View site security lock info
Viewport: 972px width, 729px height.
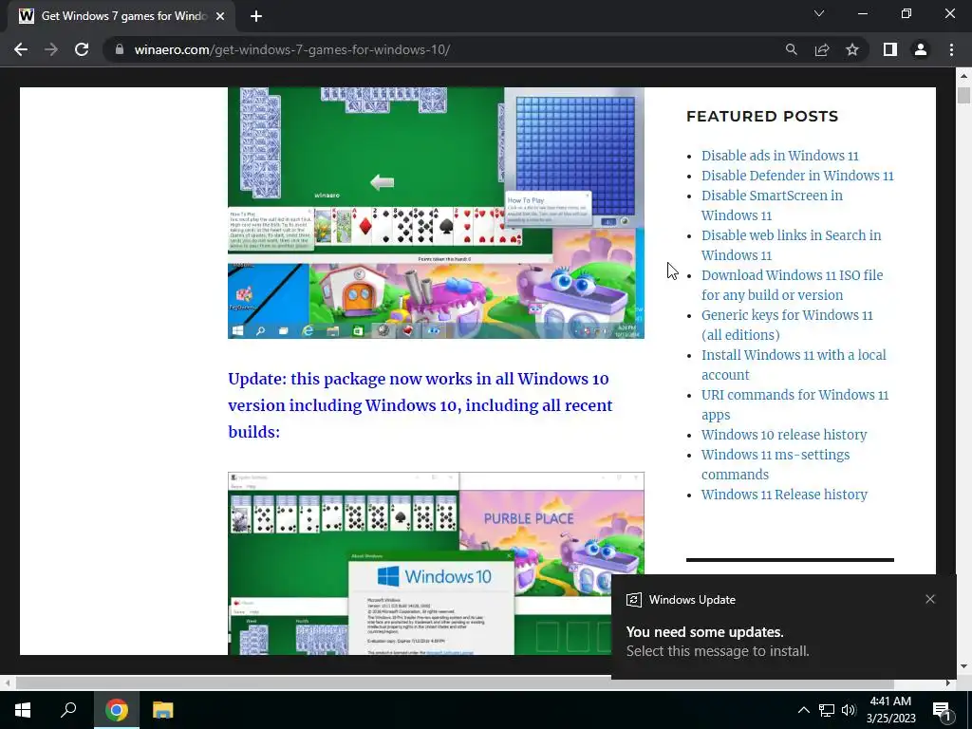click(x=120, y=49)
